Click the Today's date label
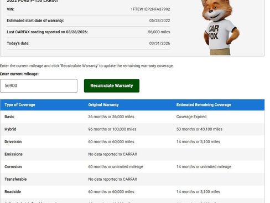Image resolution: width=270 pixels, height=203 pixels. (18, 43)
